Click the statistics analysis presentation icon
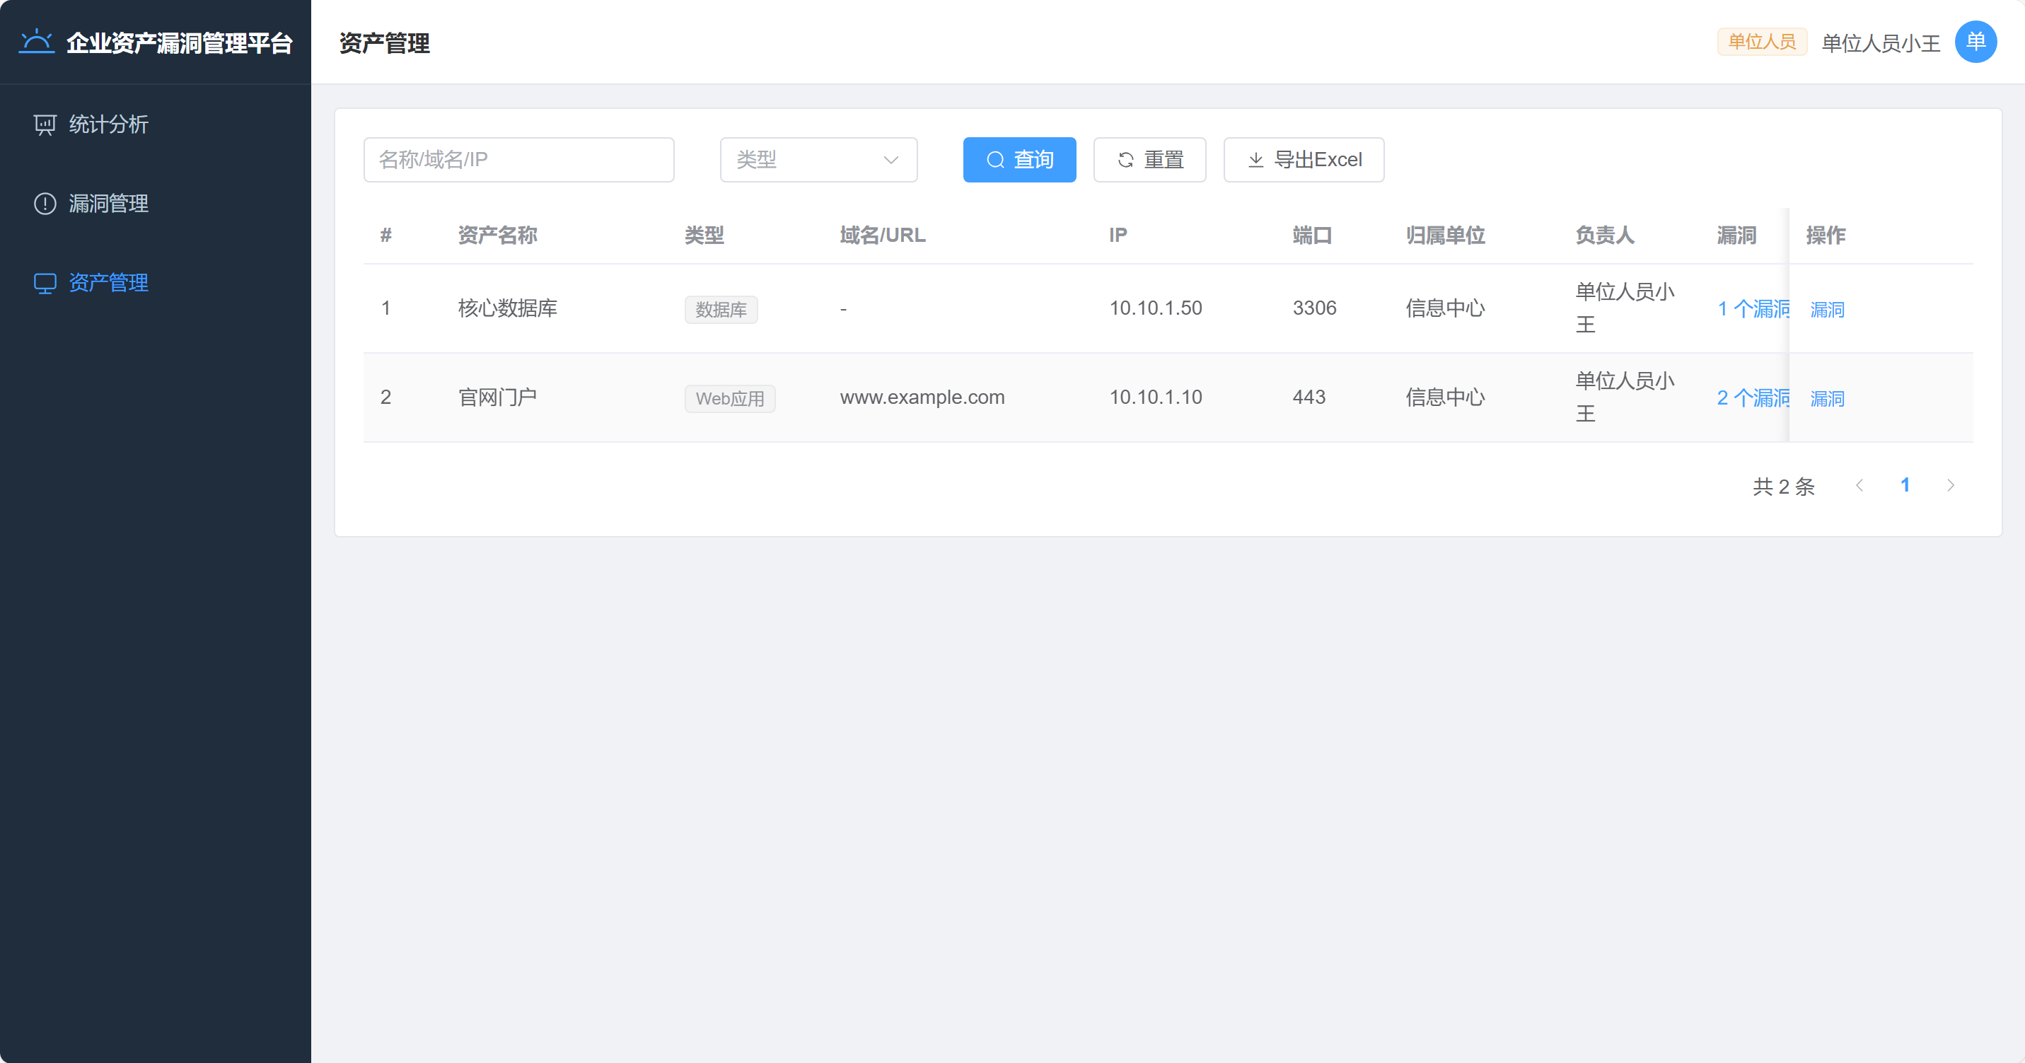 coord(45,124)
